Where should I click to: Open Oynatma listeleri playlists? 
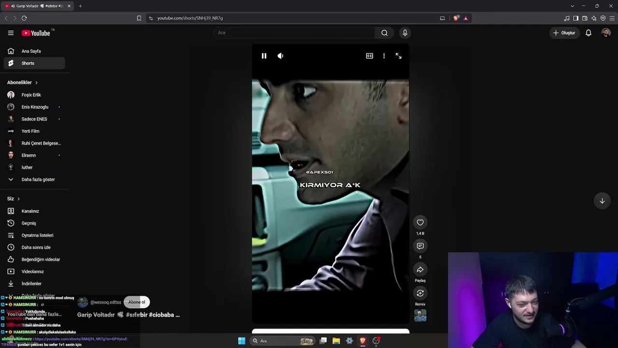coord(34,235)
